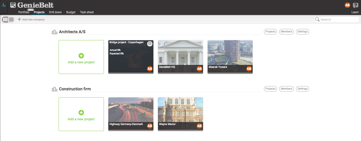This screenshot has height=141, width=361.
Task: Click AB avatar on Bridge project card
Action: 150,69
